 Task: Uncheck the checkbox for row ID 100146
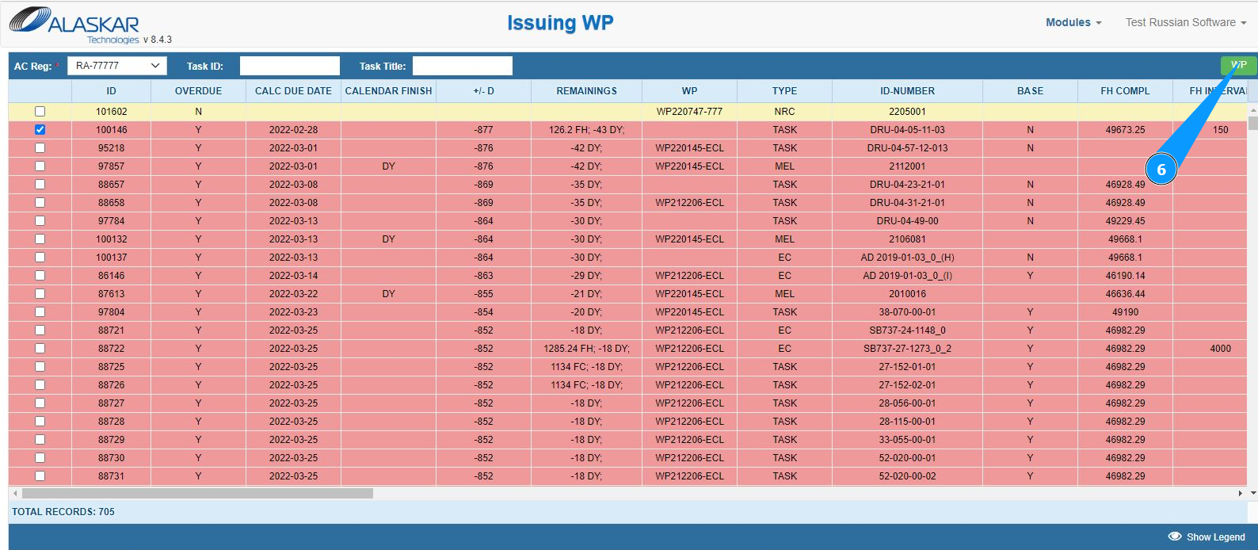click(40, 130)
